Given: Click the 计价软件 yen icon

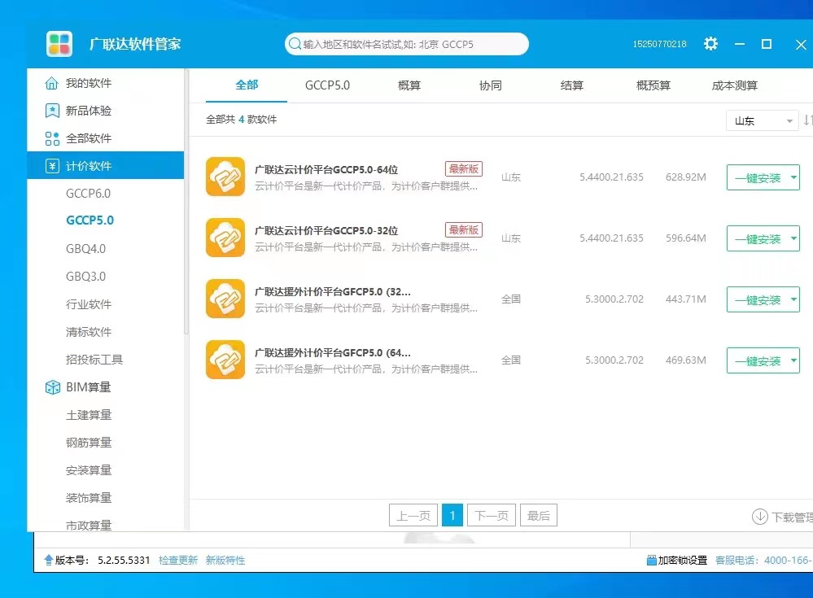Looking at the screenshot, I should pyautogui.click(x=52, y=166).
